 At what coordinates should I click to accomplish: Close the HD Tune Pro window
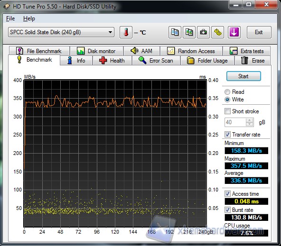click(x=266, y=4)
